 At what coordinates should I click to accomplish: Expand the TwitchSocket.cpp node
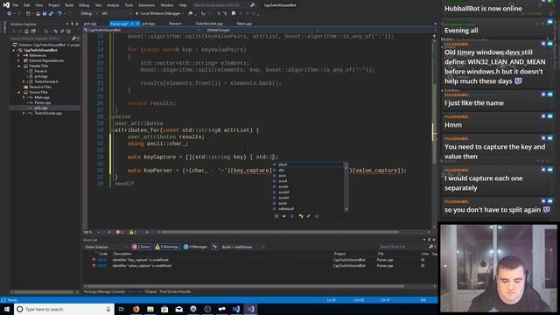pyautogui.click(x=24, y=113)
